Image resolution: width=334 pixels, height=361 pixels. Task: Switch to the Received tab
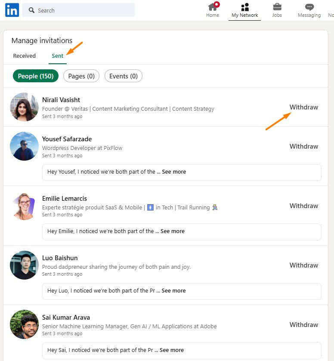click(25, 56)
